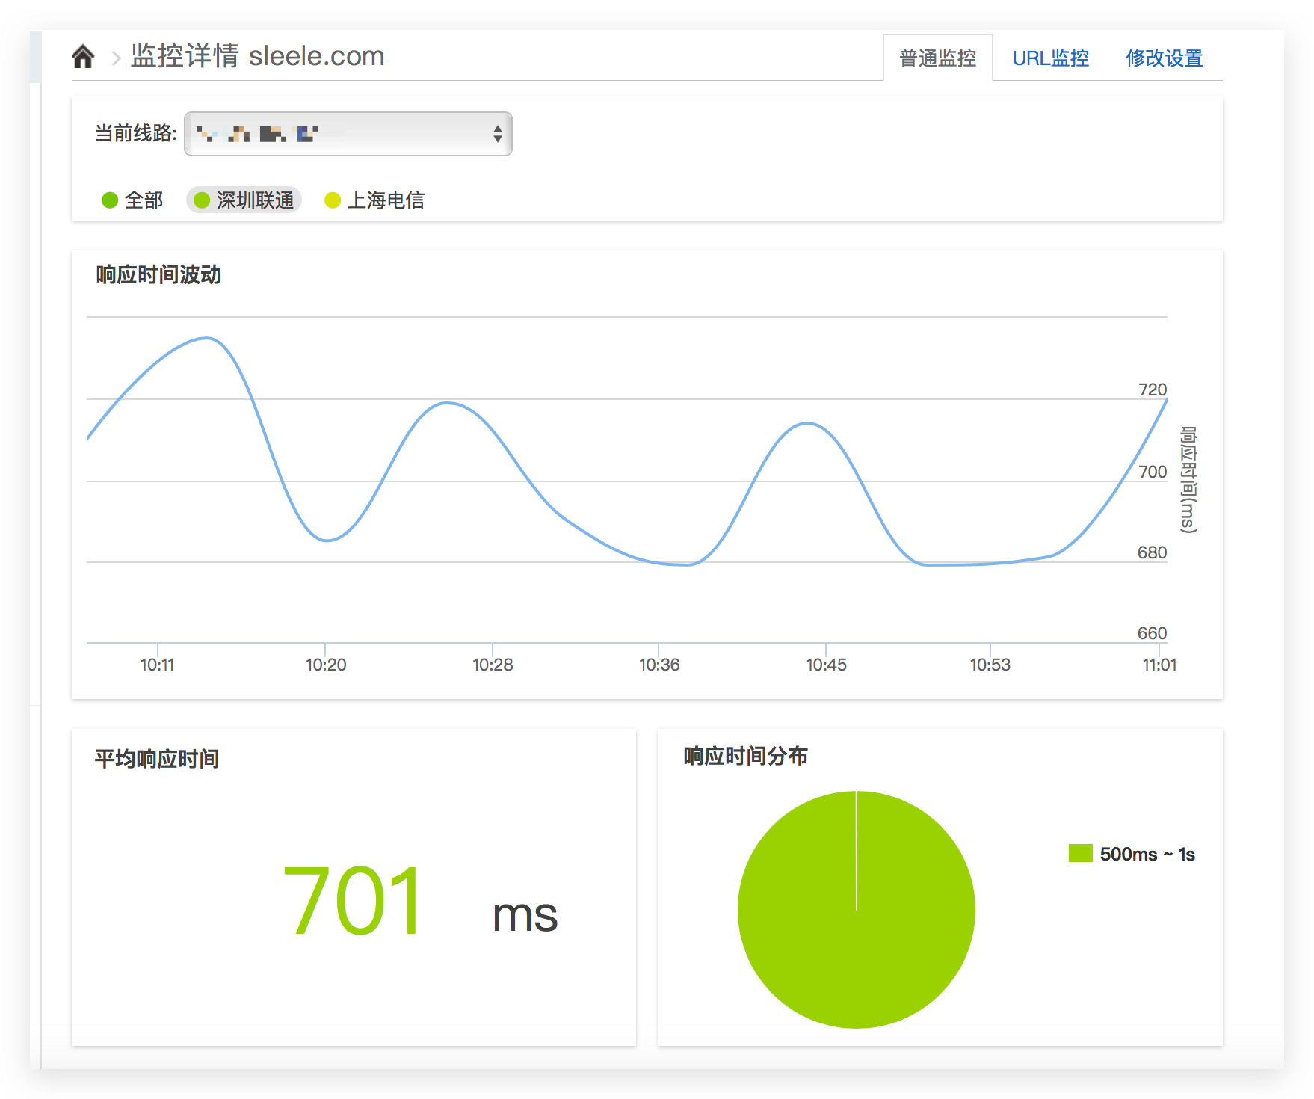Click the home icon in breadcrumb
Viewport: 1314px width, 1099px height.
[83, 57]
